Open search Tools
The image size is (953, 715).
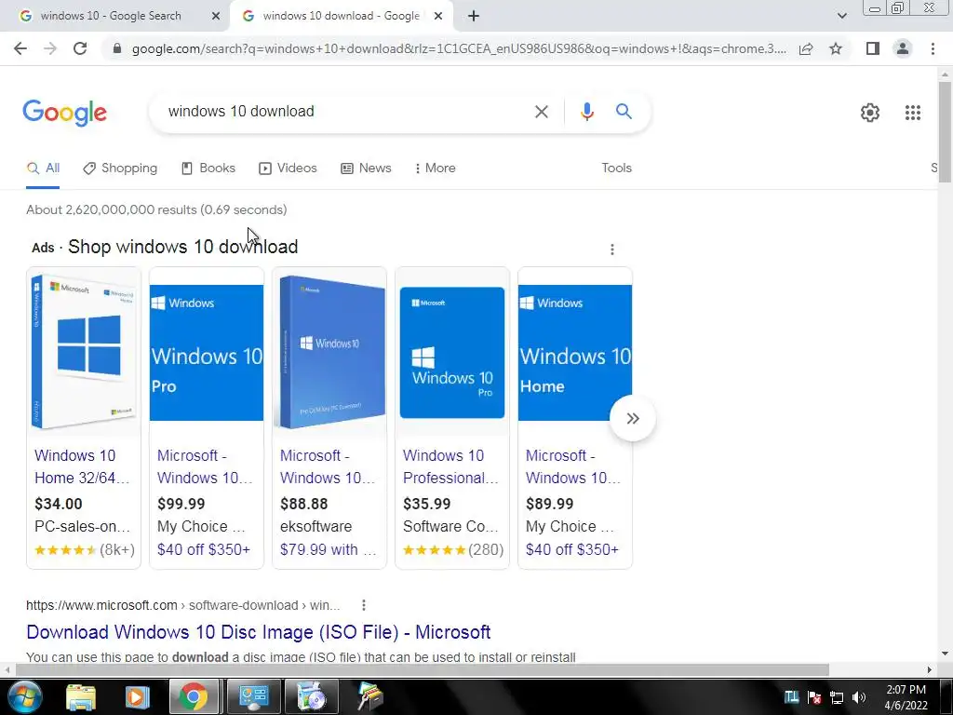coord(616,169)
